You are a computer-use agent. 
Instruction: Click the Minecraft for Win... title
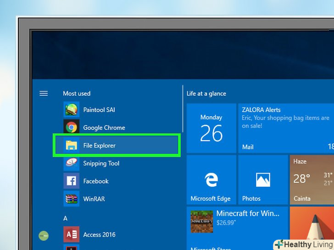[x=248, y=213]
